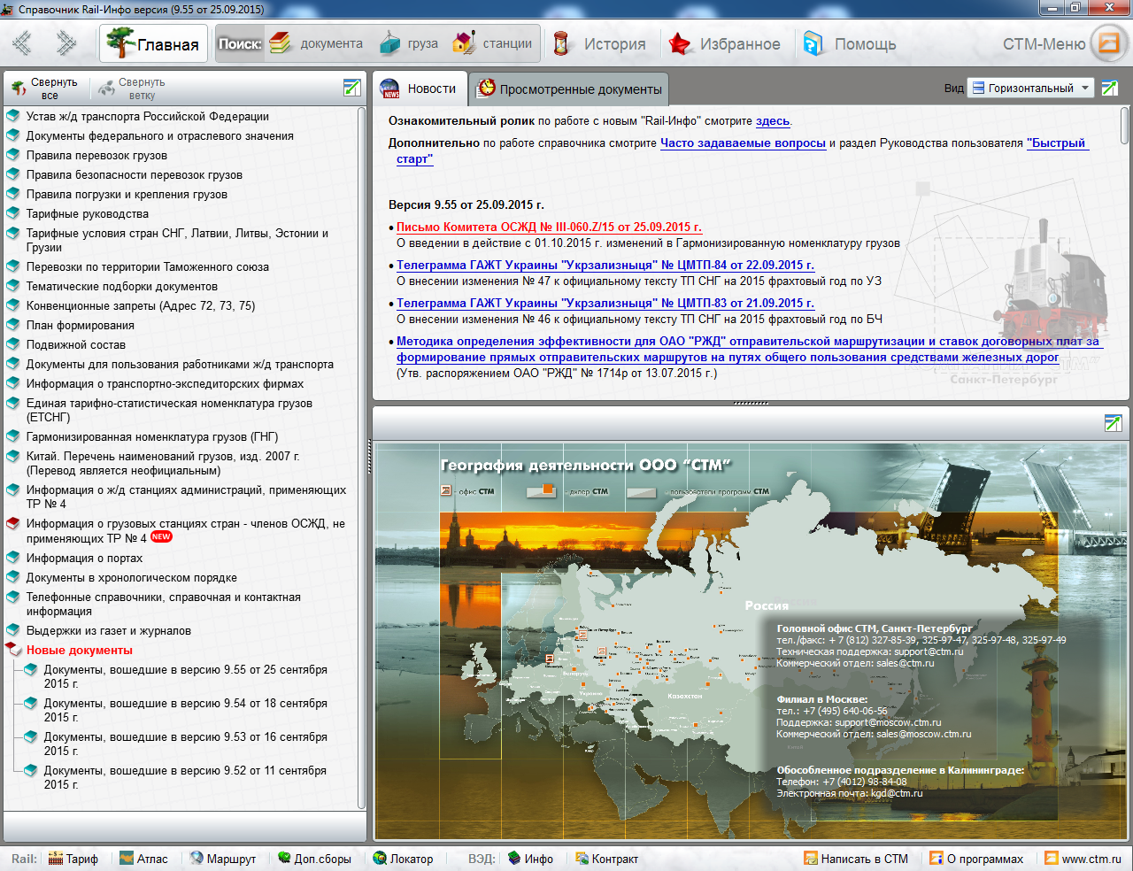The image size is (1133, 871).
Task: Open Конвенционные запреты (Адрес 72, 73, 75)
Action: [x=140, y=305]
